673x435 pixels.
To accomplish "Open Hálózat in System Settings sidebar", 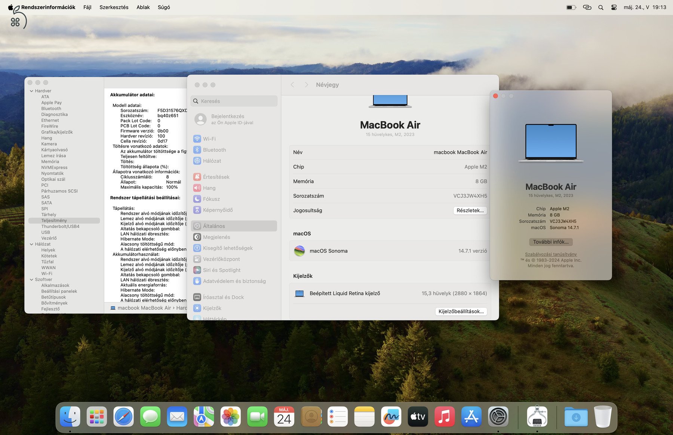I will coord(234,161).
